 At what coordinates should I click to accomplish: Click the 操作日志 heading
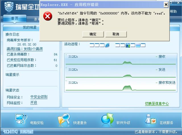pos(13,35)
